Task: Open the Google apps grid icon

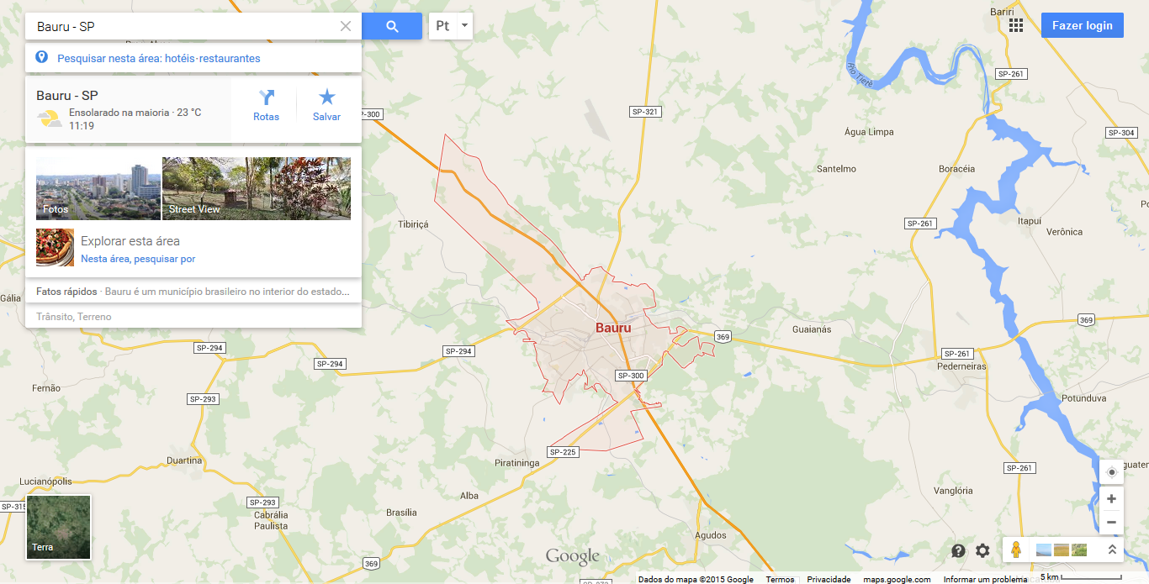Action: [x=1016, y=25]
